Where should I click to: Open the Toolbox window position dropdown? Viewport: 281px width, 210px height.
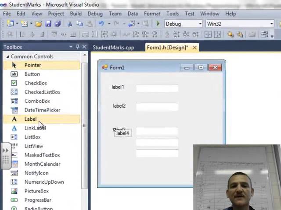[x=71, y=47]
